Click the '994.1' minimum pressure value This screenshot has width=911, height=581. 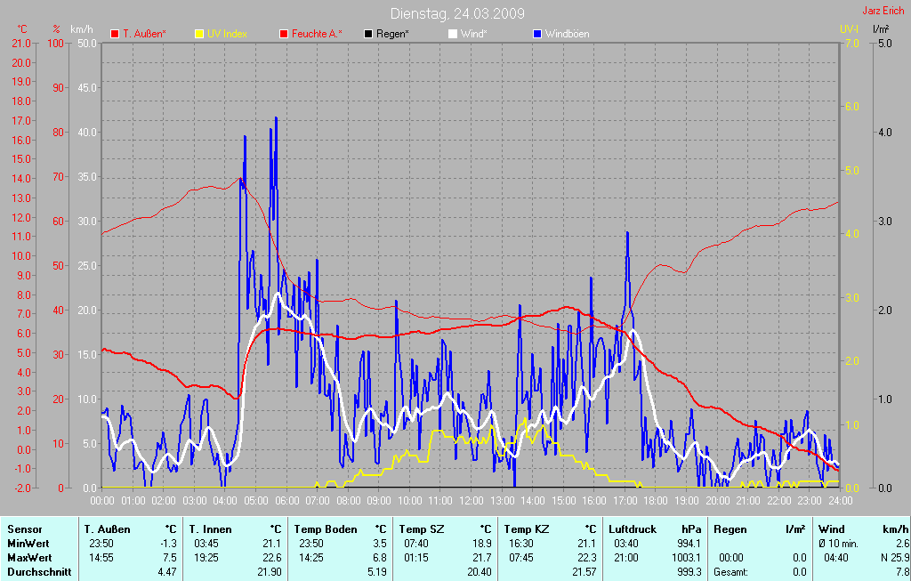click(x=689, y=544)
